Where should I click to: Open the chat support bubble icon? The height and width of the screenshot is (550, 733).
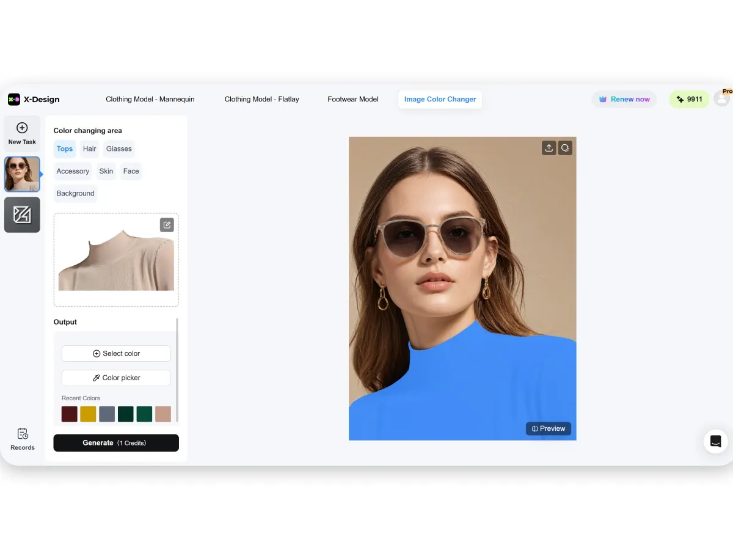pyautogui.click(x=715, y=441)
